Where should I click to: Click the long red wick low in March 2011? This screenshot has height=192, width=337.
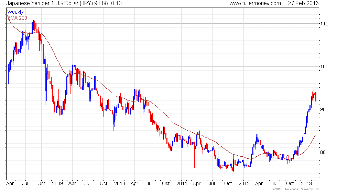click(194, 158)
